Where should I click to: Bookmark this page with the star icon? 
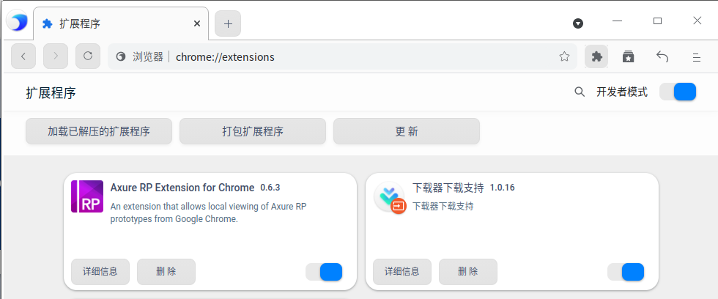[564, 56]
